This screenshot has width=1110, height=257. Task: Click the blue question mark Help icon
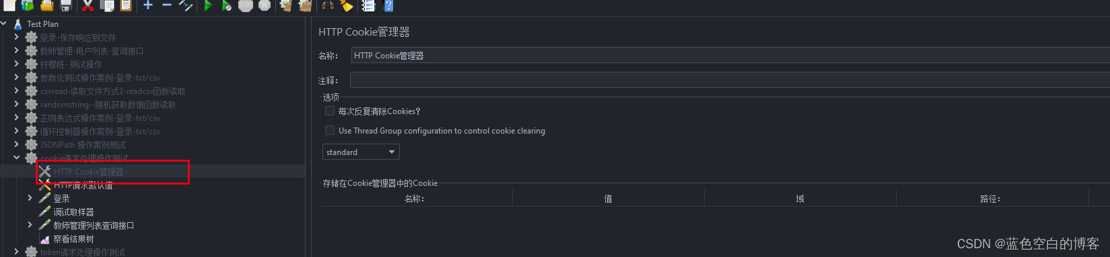388,5
